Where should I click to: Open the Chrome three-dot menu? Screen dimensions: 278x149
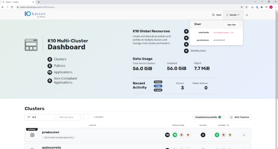click(x=276, y=7)
